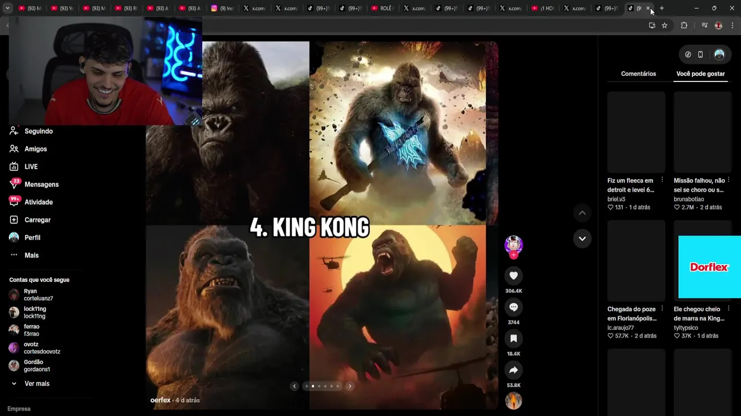
Task: Open the browser tab search dropdown
Action: tap(8, 8)
